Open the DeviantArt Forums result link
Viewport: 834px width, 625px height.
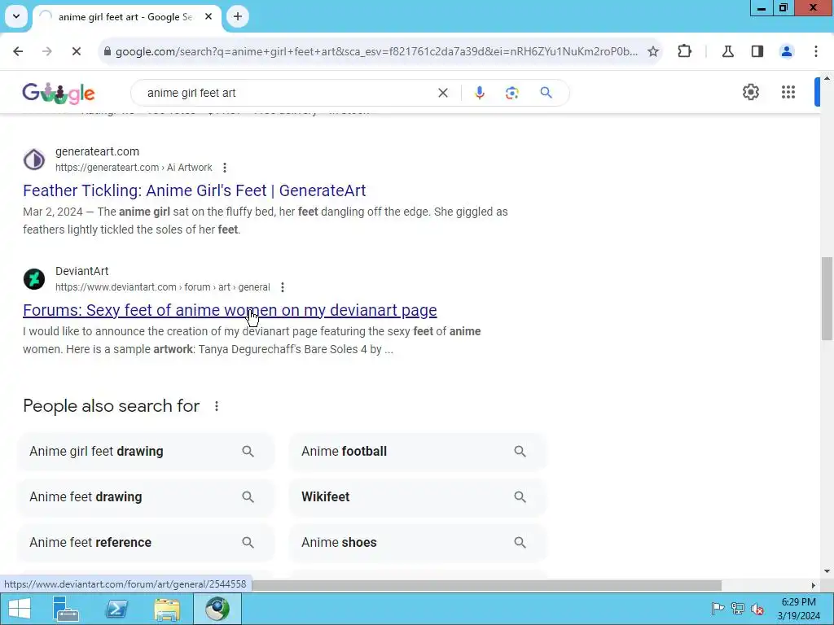(x=230, y=310)
